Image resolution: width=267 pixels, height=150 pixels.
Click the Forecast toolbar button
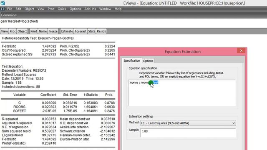(x=81, y=31)
